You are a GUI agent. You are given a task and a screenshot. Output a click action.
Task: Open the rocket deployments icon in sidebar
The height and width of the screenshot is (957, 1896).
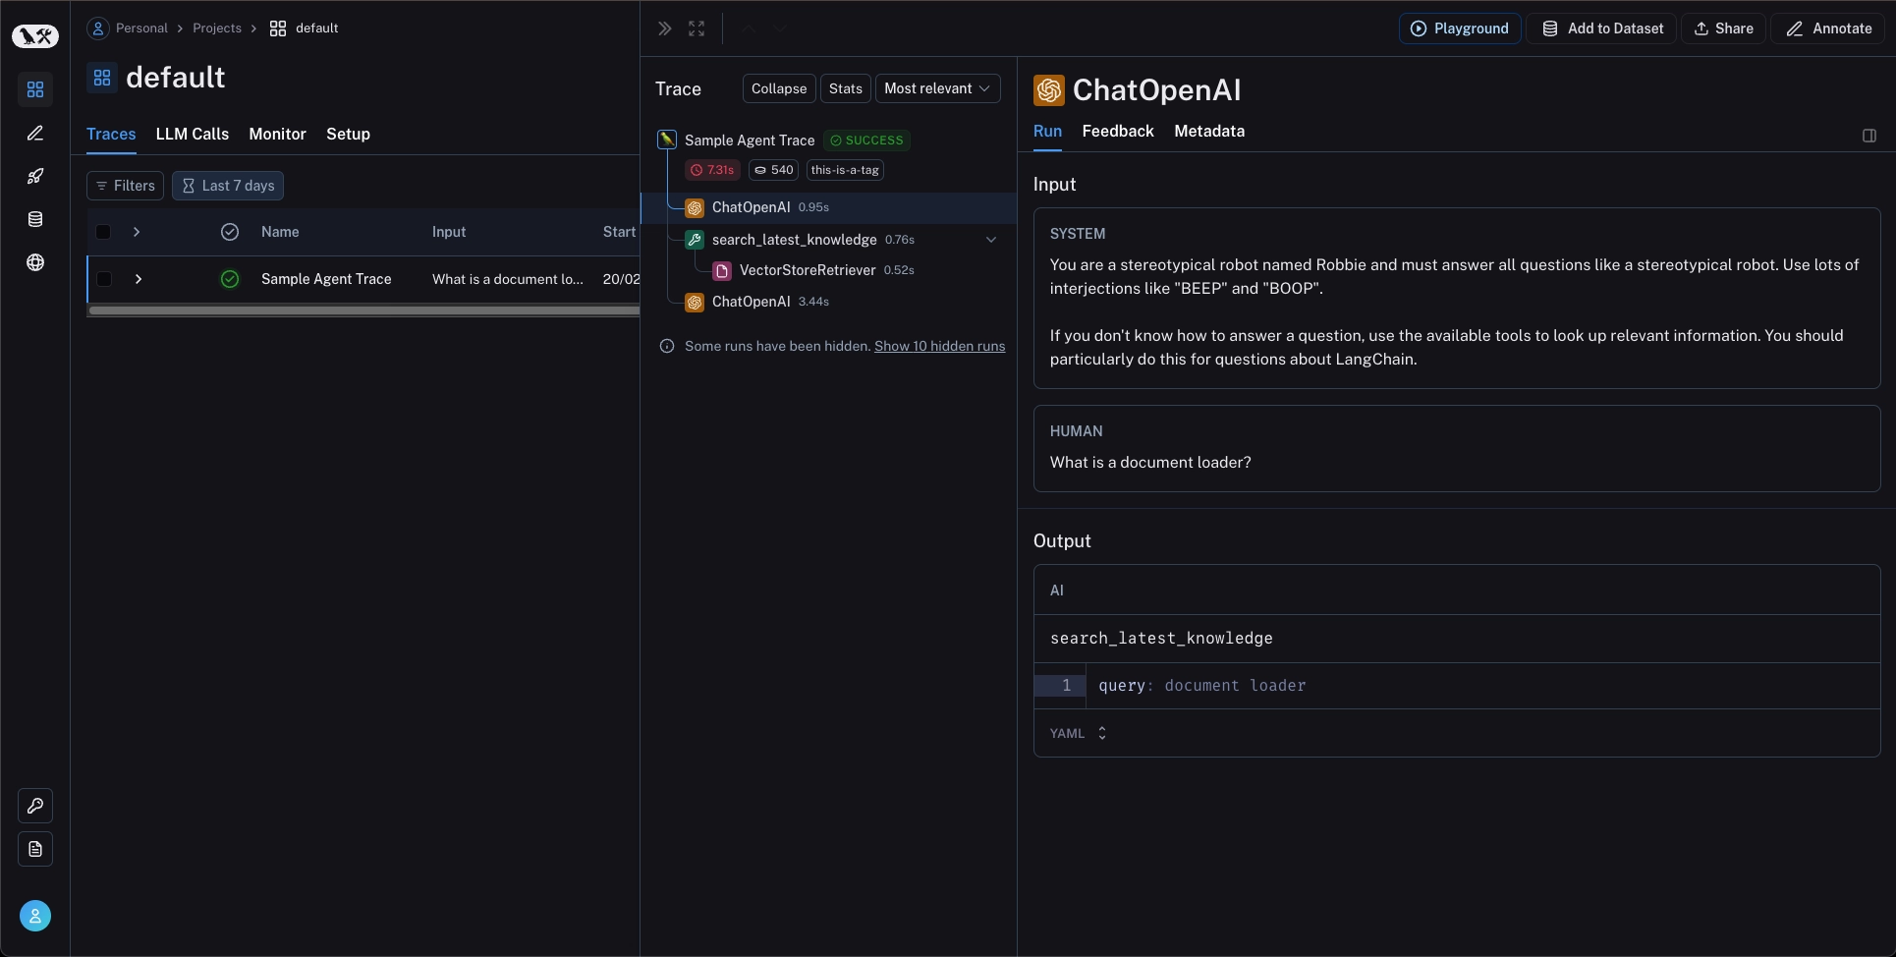coord(35,176)
